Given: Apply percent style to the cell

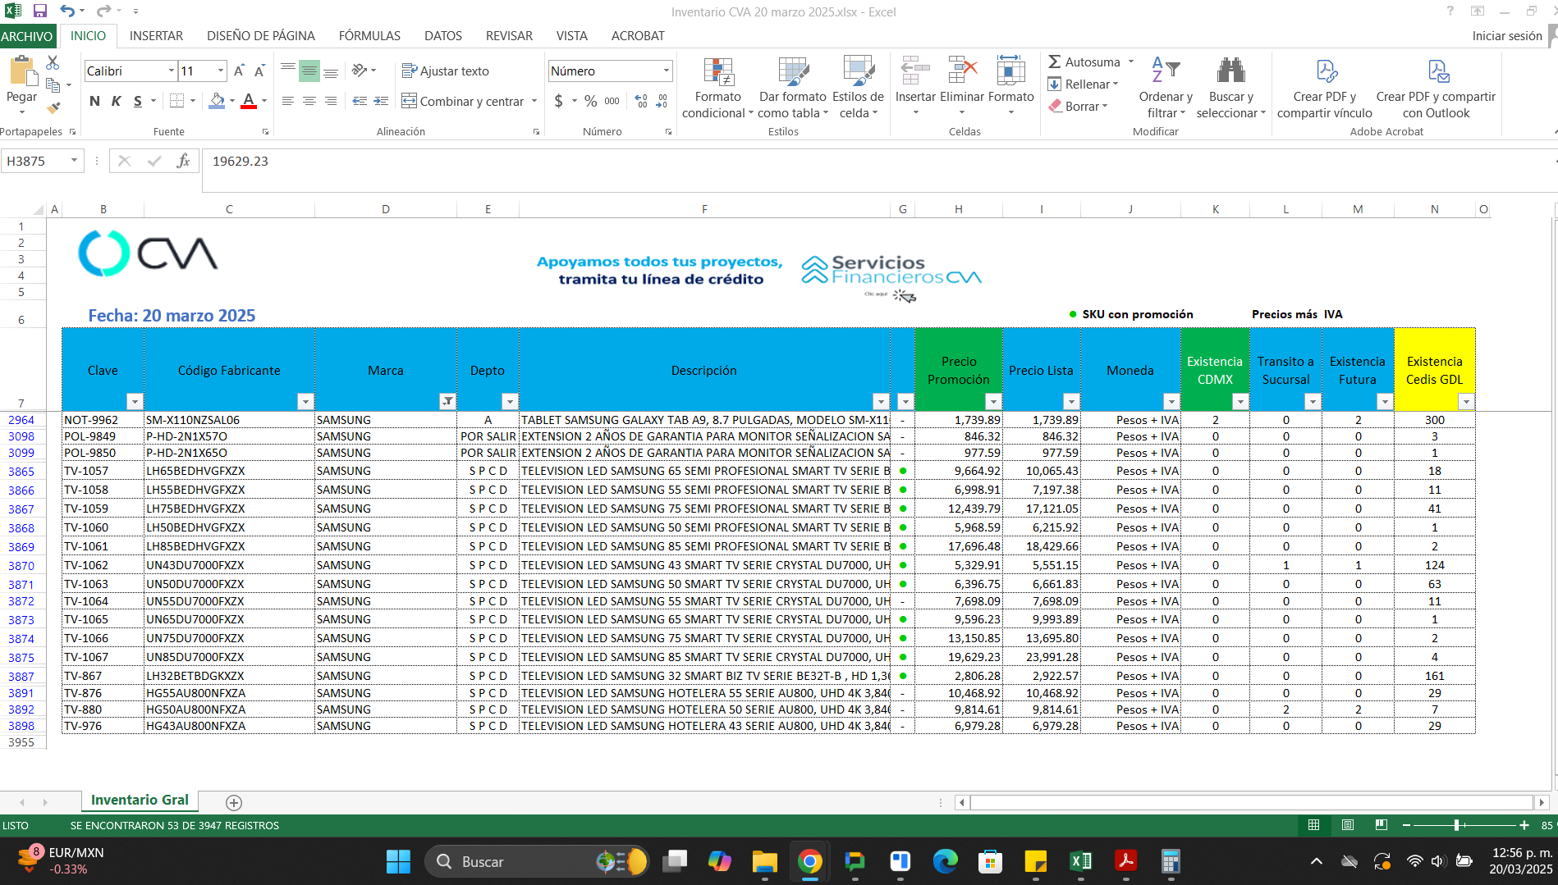Looking at the screenshot, I should coord(590,101).
